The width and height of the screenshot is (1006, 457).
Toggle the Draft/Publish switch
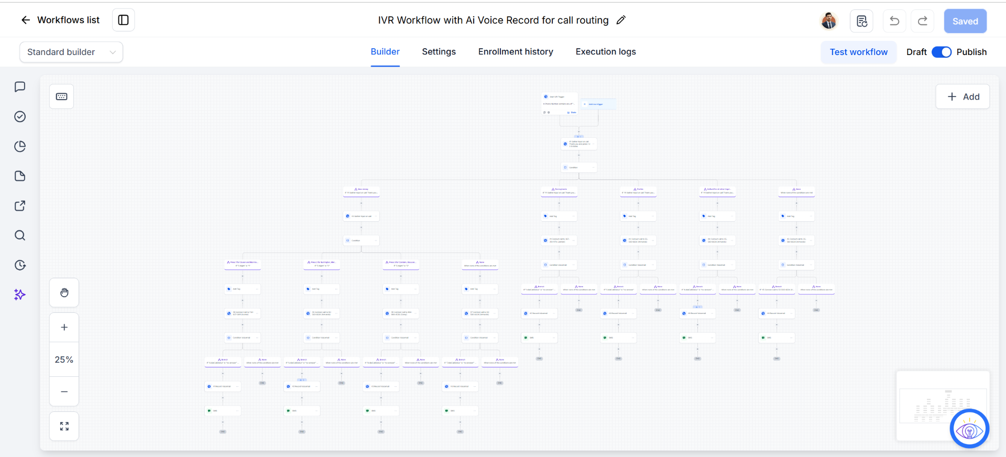click(x=942, y=52)
